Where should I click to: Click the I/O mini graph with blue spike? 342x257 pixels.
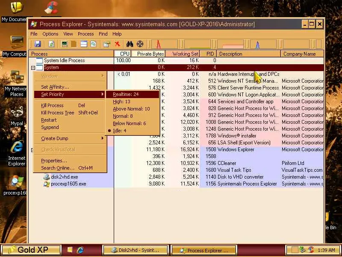click(263, 44)
